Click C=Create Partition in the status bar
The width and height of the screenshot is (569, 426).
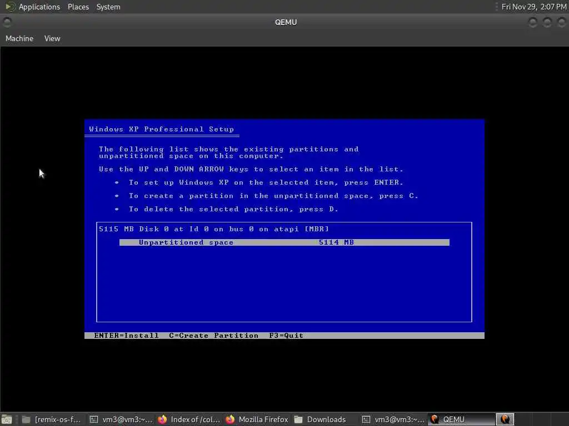coord(213,336)
